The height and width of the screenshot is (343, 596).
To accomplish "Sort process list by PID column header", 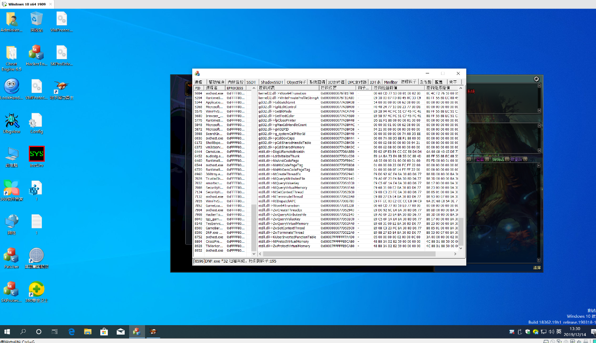I will (199, 88).
